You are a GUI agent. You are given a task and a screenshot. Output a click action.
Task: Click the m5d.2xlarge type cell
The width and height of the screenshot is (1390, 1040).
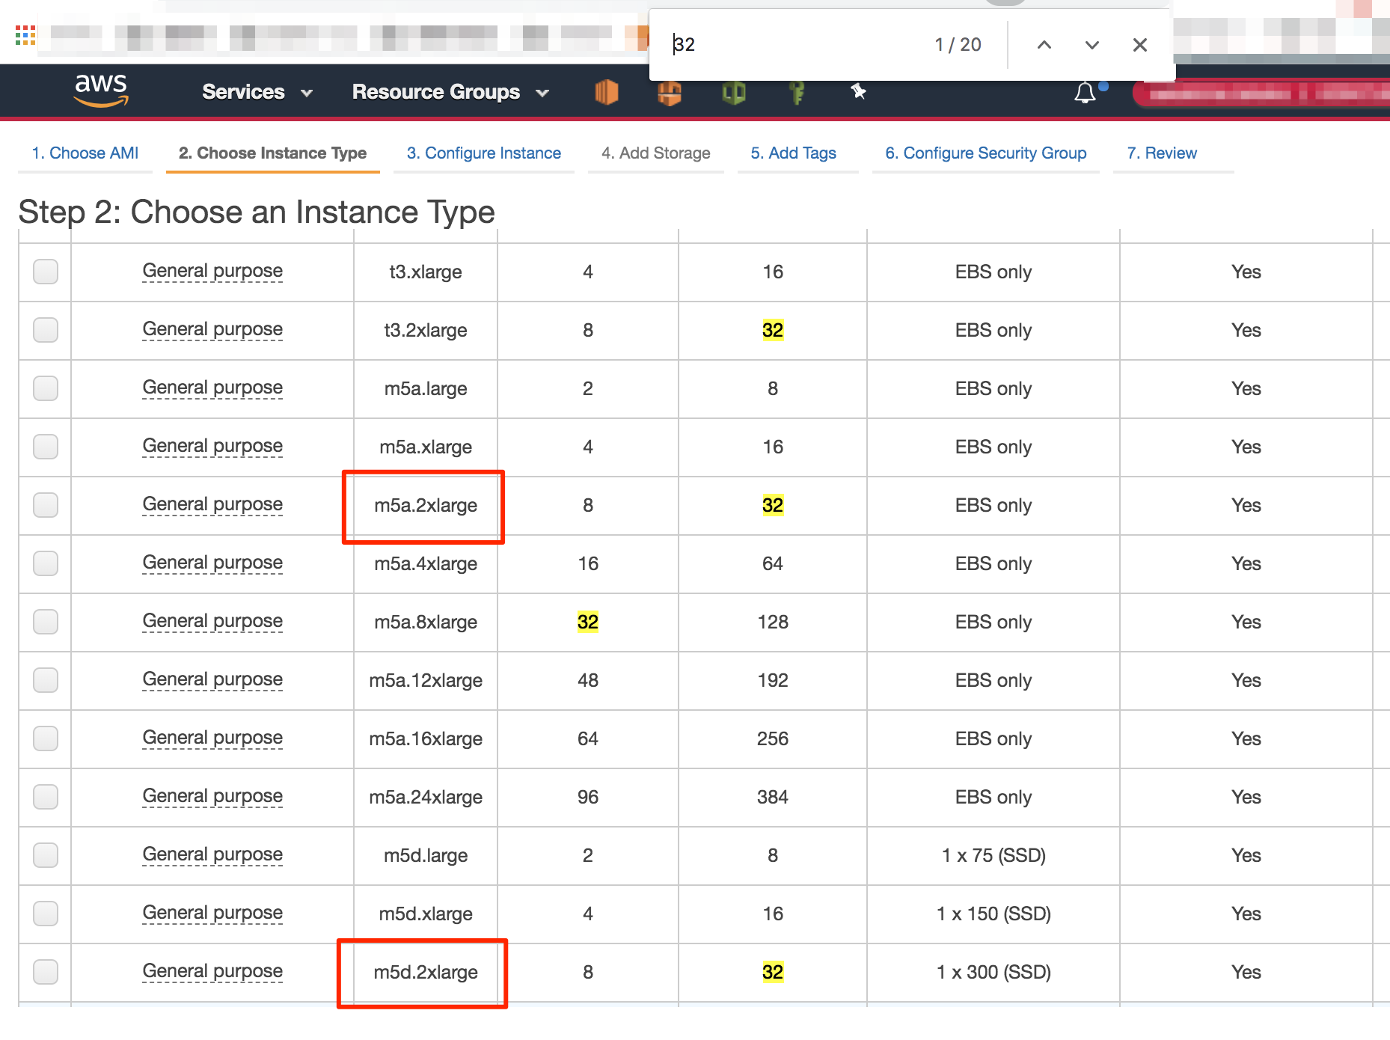tap(426, 973)
